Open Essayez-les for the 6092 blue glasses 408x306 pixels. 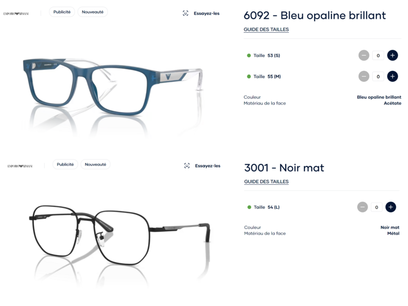tap(207, 13)
